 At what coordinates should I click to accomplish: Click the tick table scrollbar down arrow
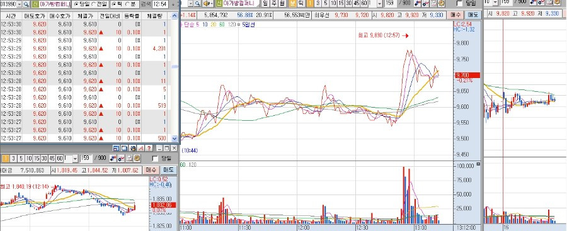175,138
